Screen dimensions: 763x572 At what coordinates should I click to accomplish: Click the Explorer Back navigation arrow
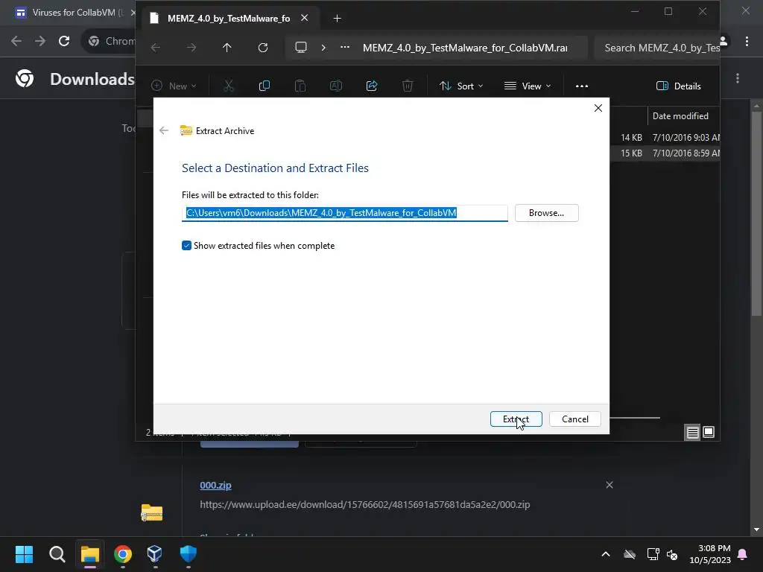pos(156,48)
